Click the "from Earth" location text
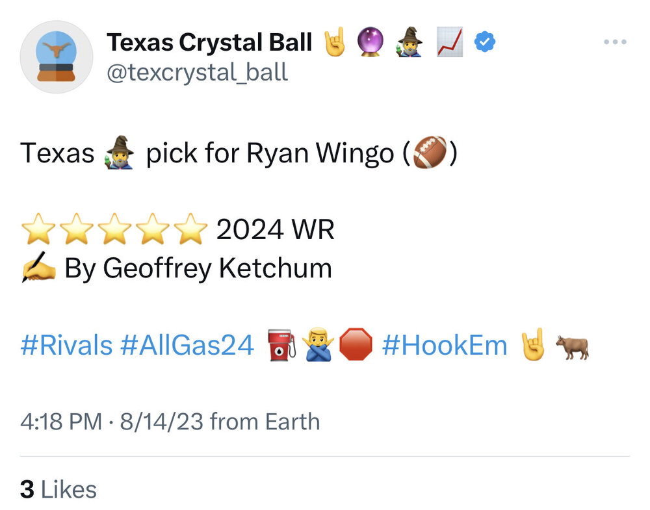 [x=265, y=422]
